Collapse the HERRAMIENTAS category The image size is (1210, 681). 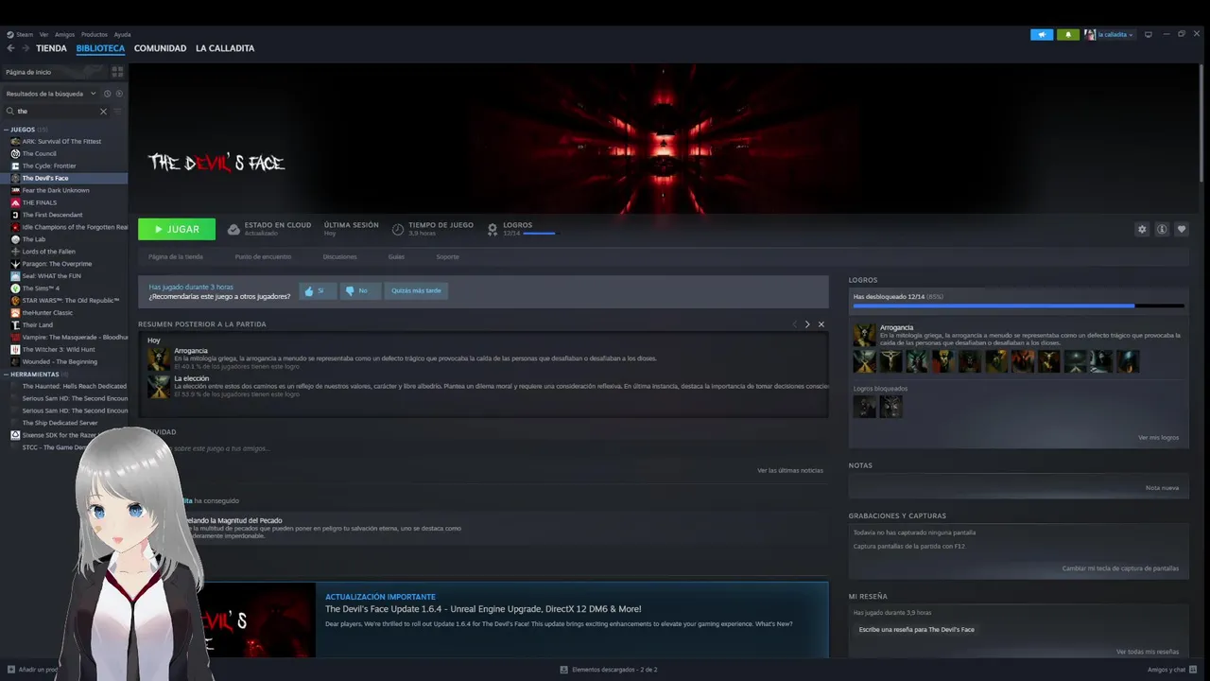coord(6,375)
